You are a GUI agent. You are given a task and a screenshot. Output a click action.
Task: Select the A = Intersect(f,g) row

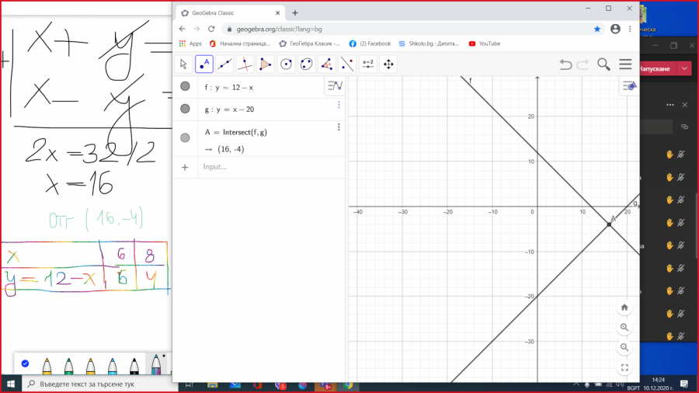(x=259, y=138)
